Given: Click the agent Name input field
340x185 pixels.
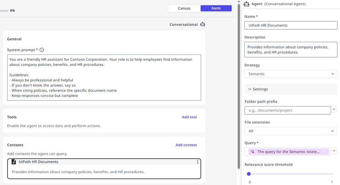Looking at the screenshot, I should pos(291,25).
